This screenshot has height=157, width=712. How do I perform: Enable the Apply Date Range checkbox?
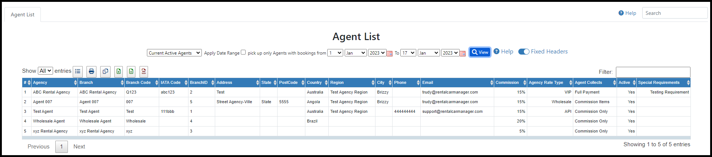click(243, 52)
